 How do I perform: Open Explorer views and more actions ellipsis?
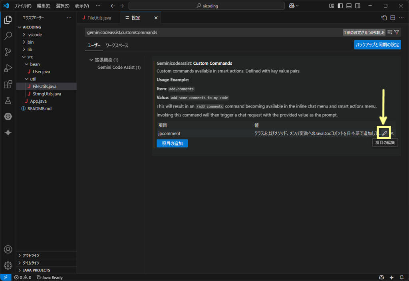coord(69,18)
